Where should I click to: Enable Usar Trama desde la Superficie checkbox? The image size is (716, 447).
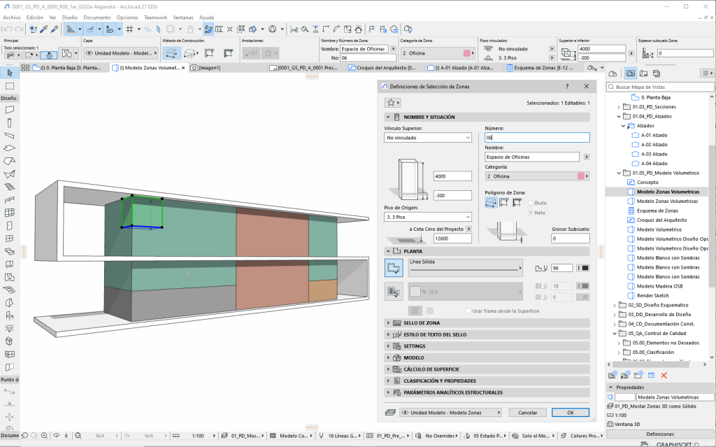pyautogui.click(x=468, y=311)
